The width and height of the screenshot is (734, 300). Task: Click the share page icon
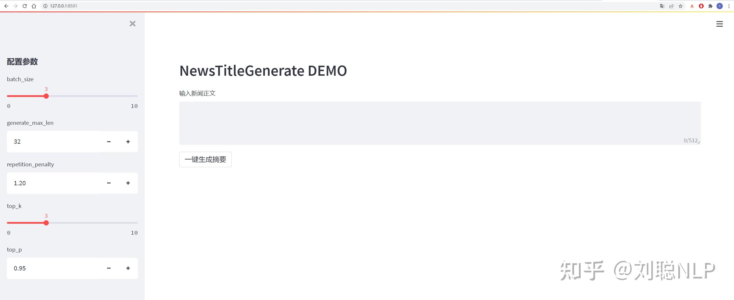[671, 6]
